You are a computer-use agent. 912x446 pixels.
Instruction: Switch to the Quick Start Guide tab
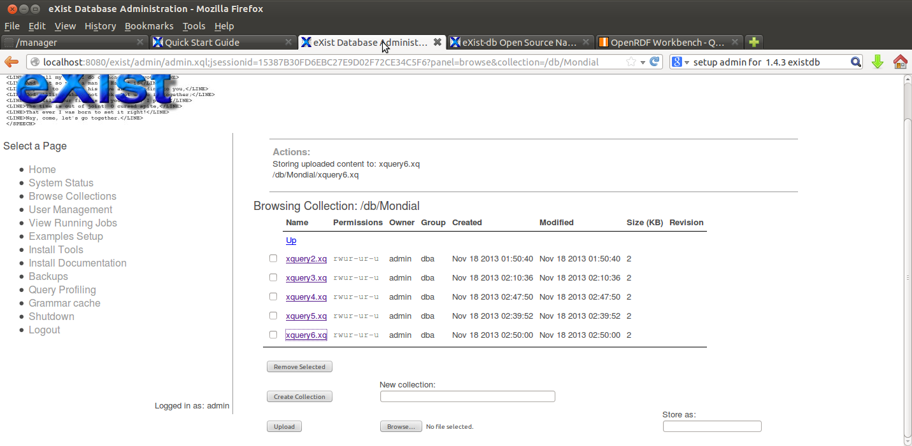click(223, 43)
